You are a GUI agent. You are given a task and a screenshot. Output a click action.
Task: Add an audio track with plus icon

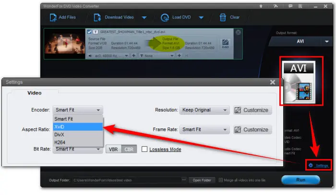pyautogui.click(x=134, y=56)
